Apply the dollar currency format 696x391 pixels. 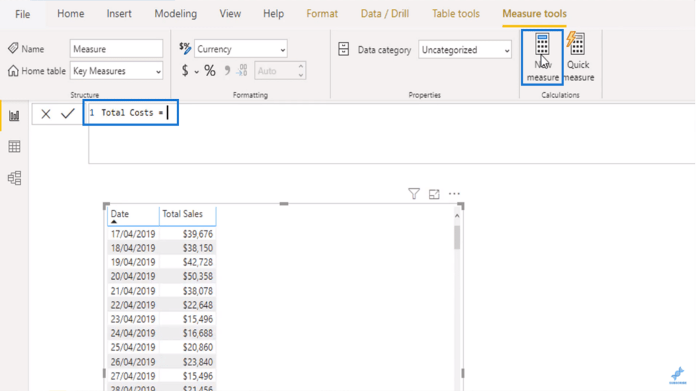pos(185,71)
